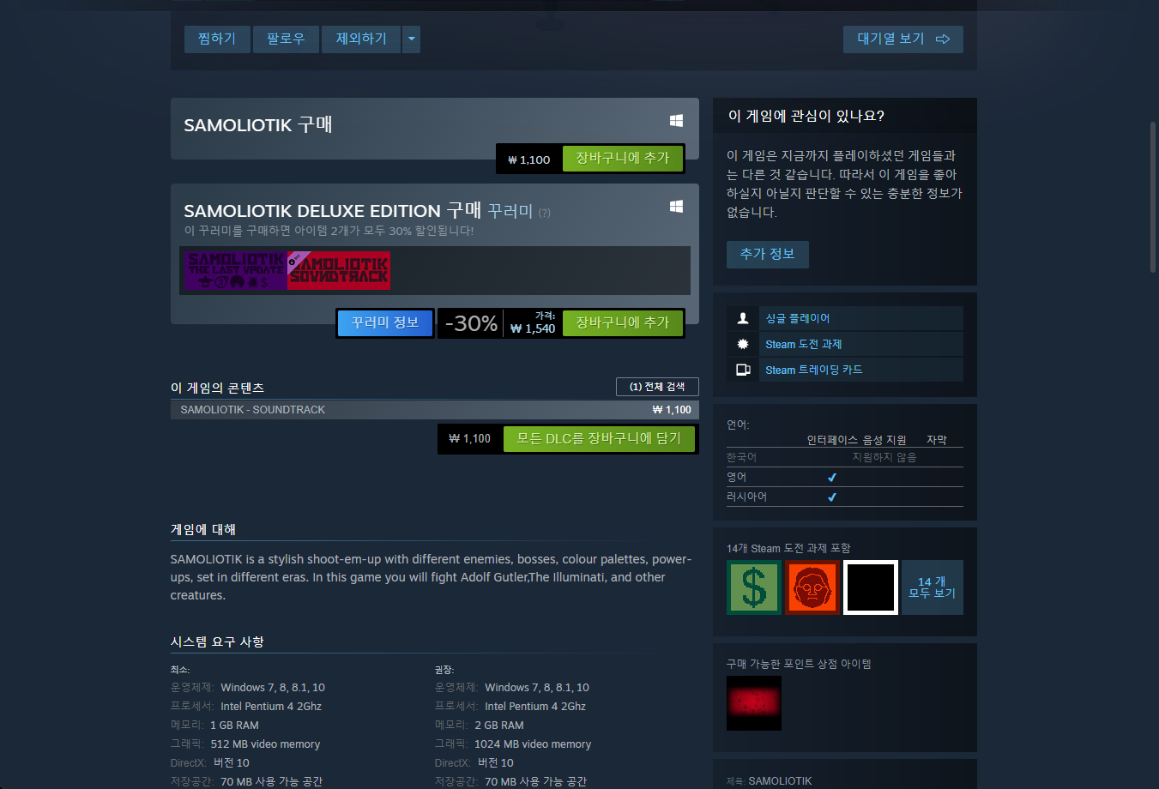Viewport: 1159px width, 789px height.
Task: Click Windows icon in SAMOLIOTIK 구매 box
Action: [676, 121]
